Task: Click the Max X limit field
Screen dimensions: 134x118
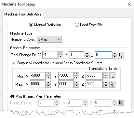Action: pyautogui.click(x=38, y=84)
